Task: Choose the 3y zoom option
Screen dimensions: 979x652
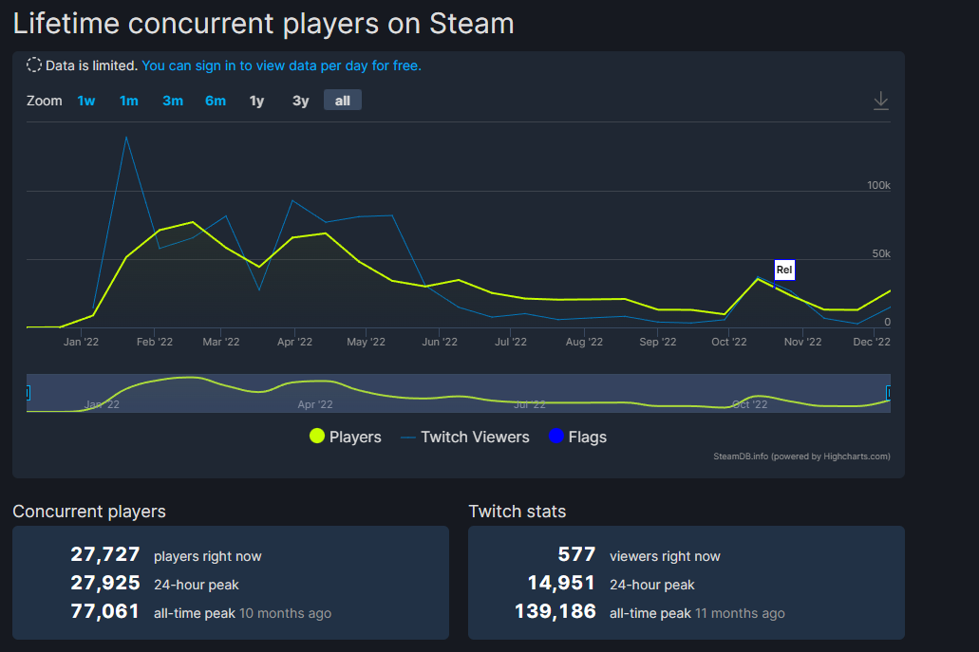Action: (300, 101)
